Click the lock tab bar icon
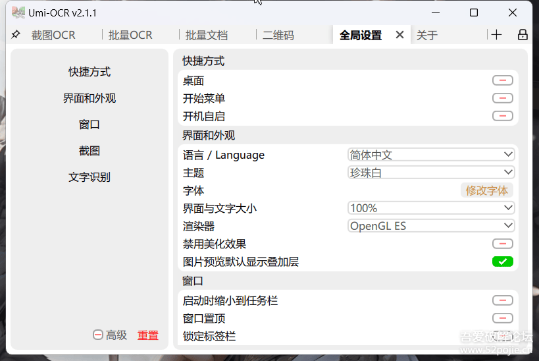 point(523,35)
